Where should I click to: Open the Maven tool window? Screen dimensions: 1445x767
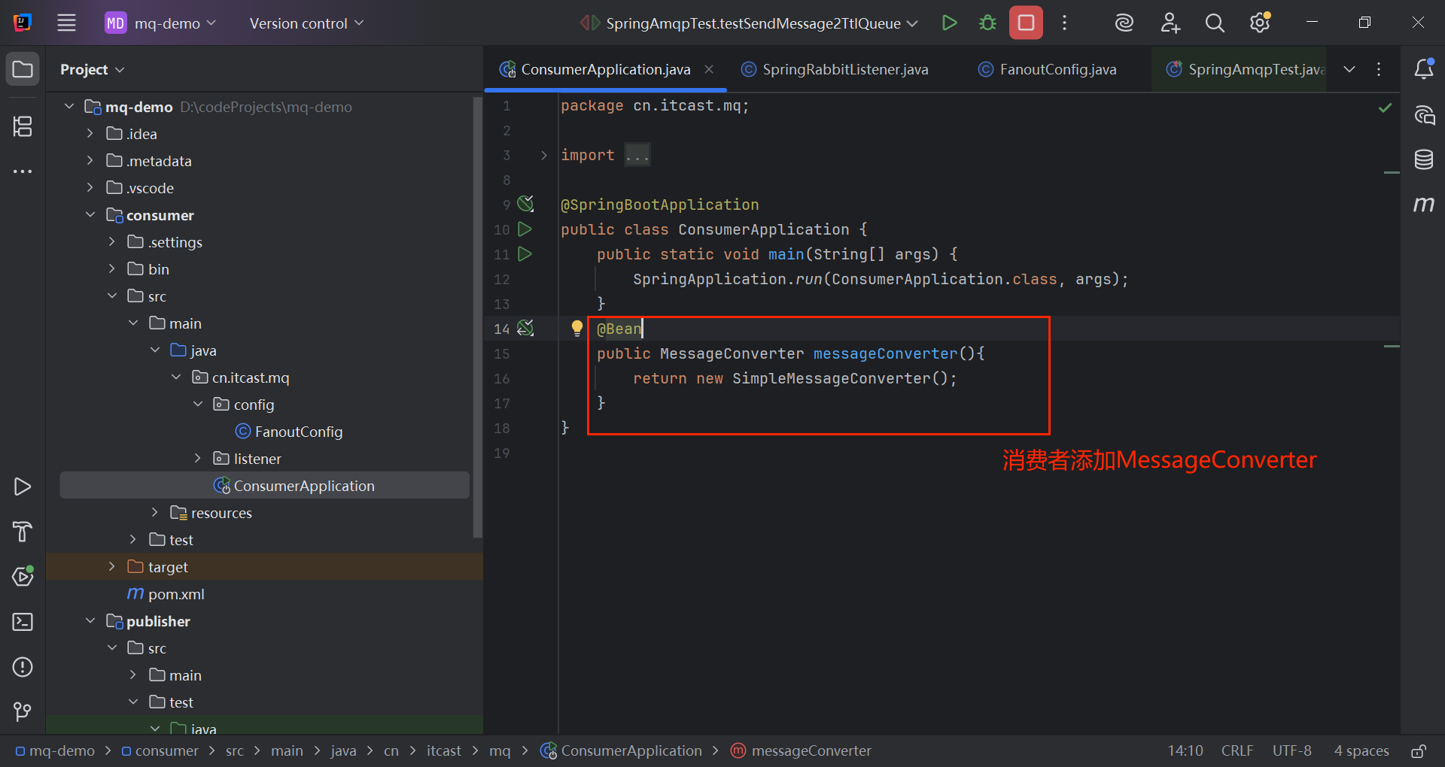(1424, 205)
